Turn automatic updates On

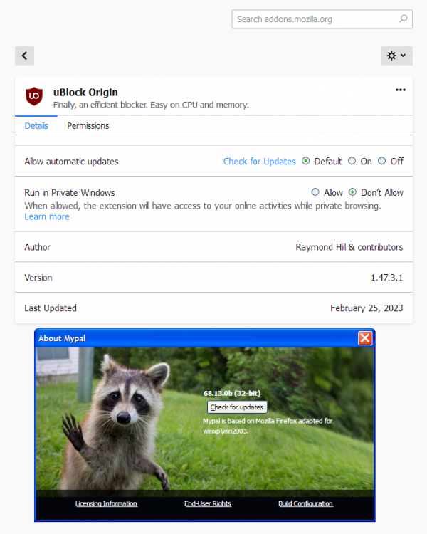[352, 162]
